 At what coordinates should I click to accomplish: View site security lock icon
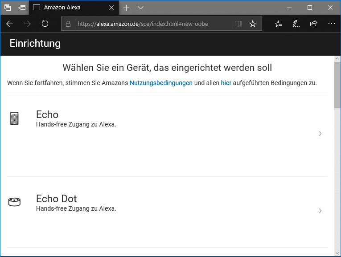(68, 24)
